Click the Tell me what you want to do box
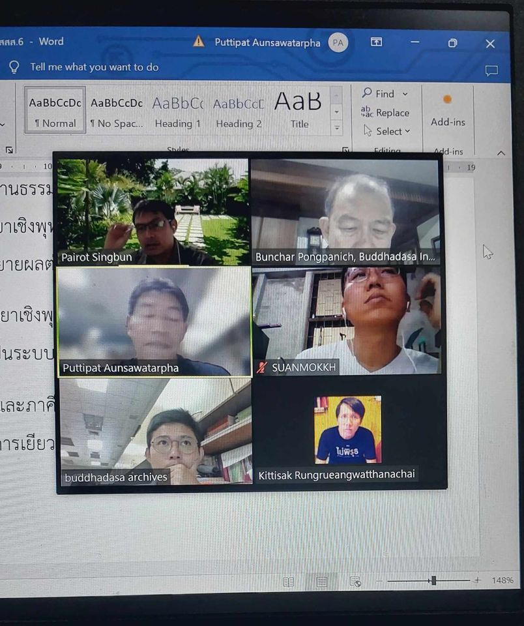 [x=95, y=67]
